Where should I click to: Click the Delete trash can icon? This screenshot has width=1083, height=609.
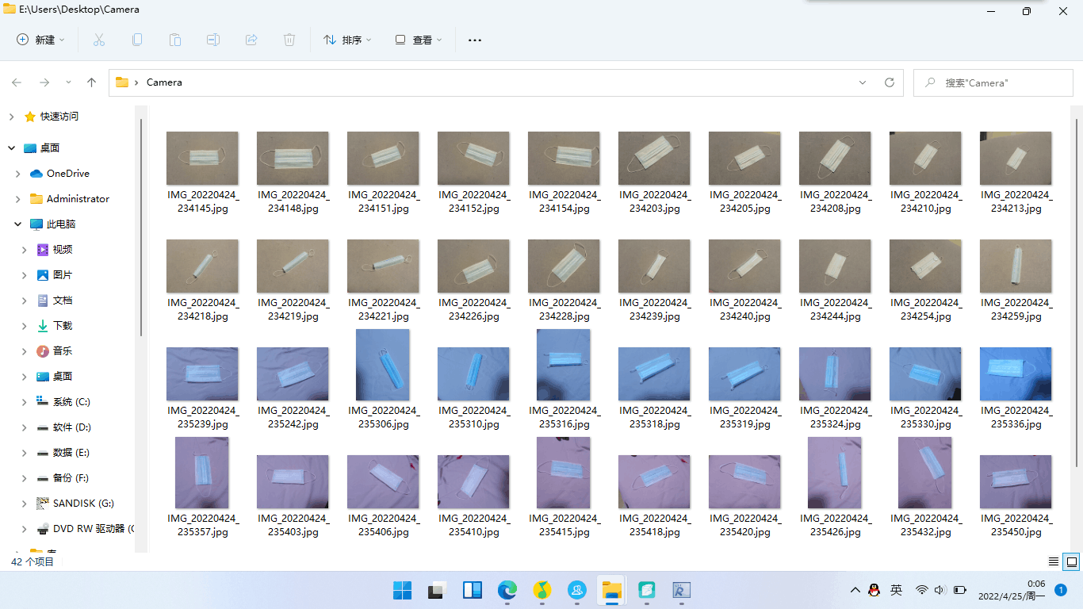click(289, 40)
